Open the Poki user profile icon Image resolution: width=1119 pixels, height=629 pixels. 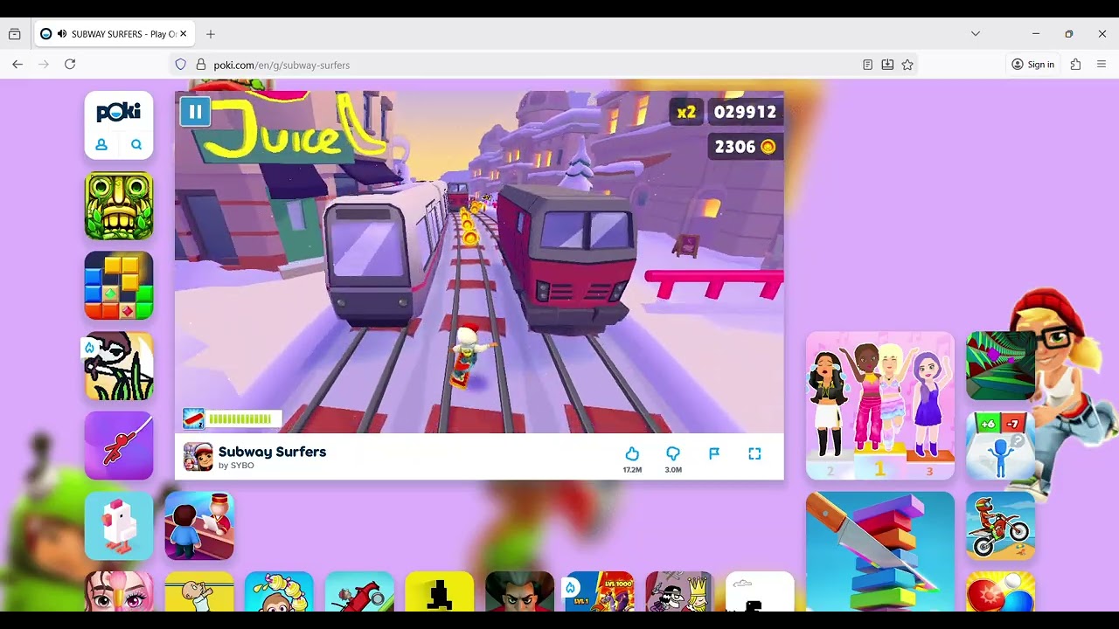click(x=101, y=145)
